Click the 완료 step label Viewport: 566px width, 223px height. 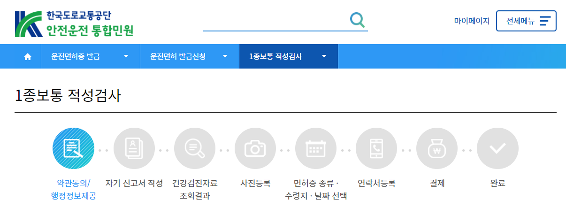(x=497, y=183)
